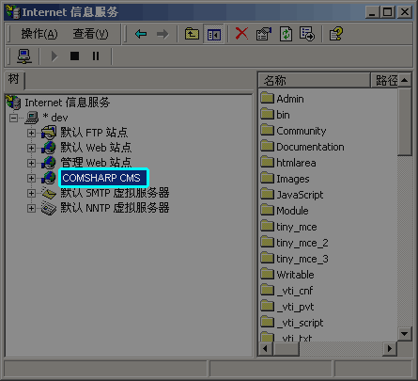Click the Add computer to list icon
This screenshot has width=418, height=381.
tap(24, 56)
